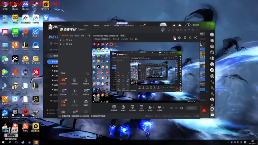The width and height of the screenshot is (258, 145).
Task: Select the 全屏 1 source row
Action: click(75, 44)
